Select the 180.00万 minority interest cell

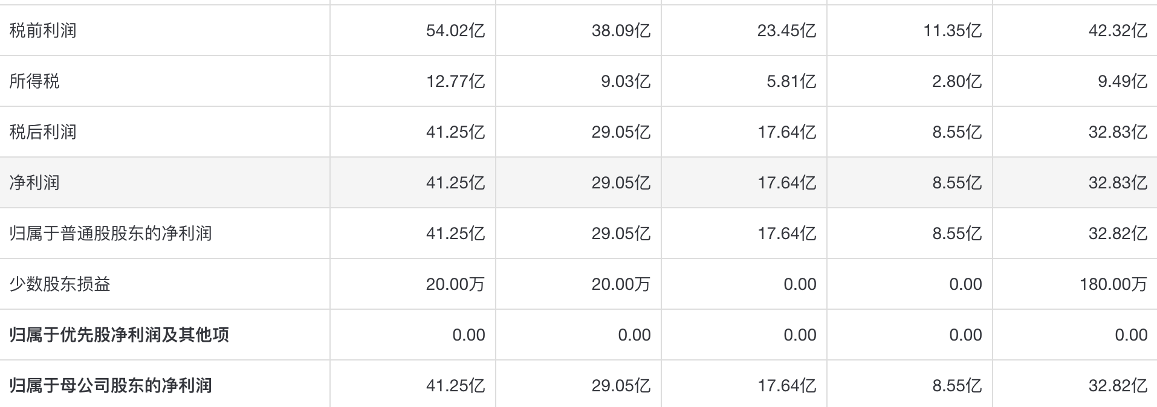tap(1113, 284)
